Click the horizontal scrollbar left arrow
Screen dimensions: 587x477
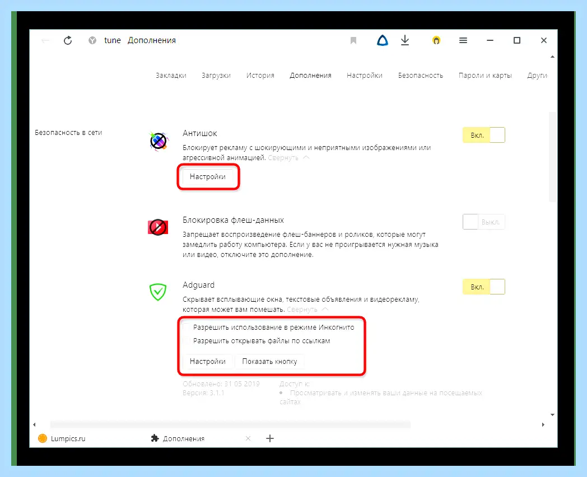[x=34, y=424]
